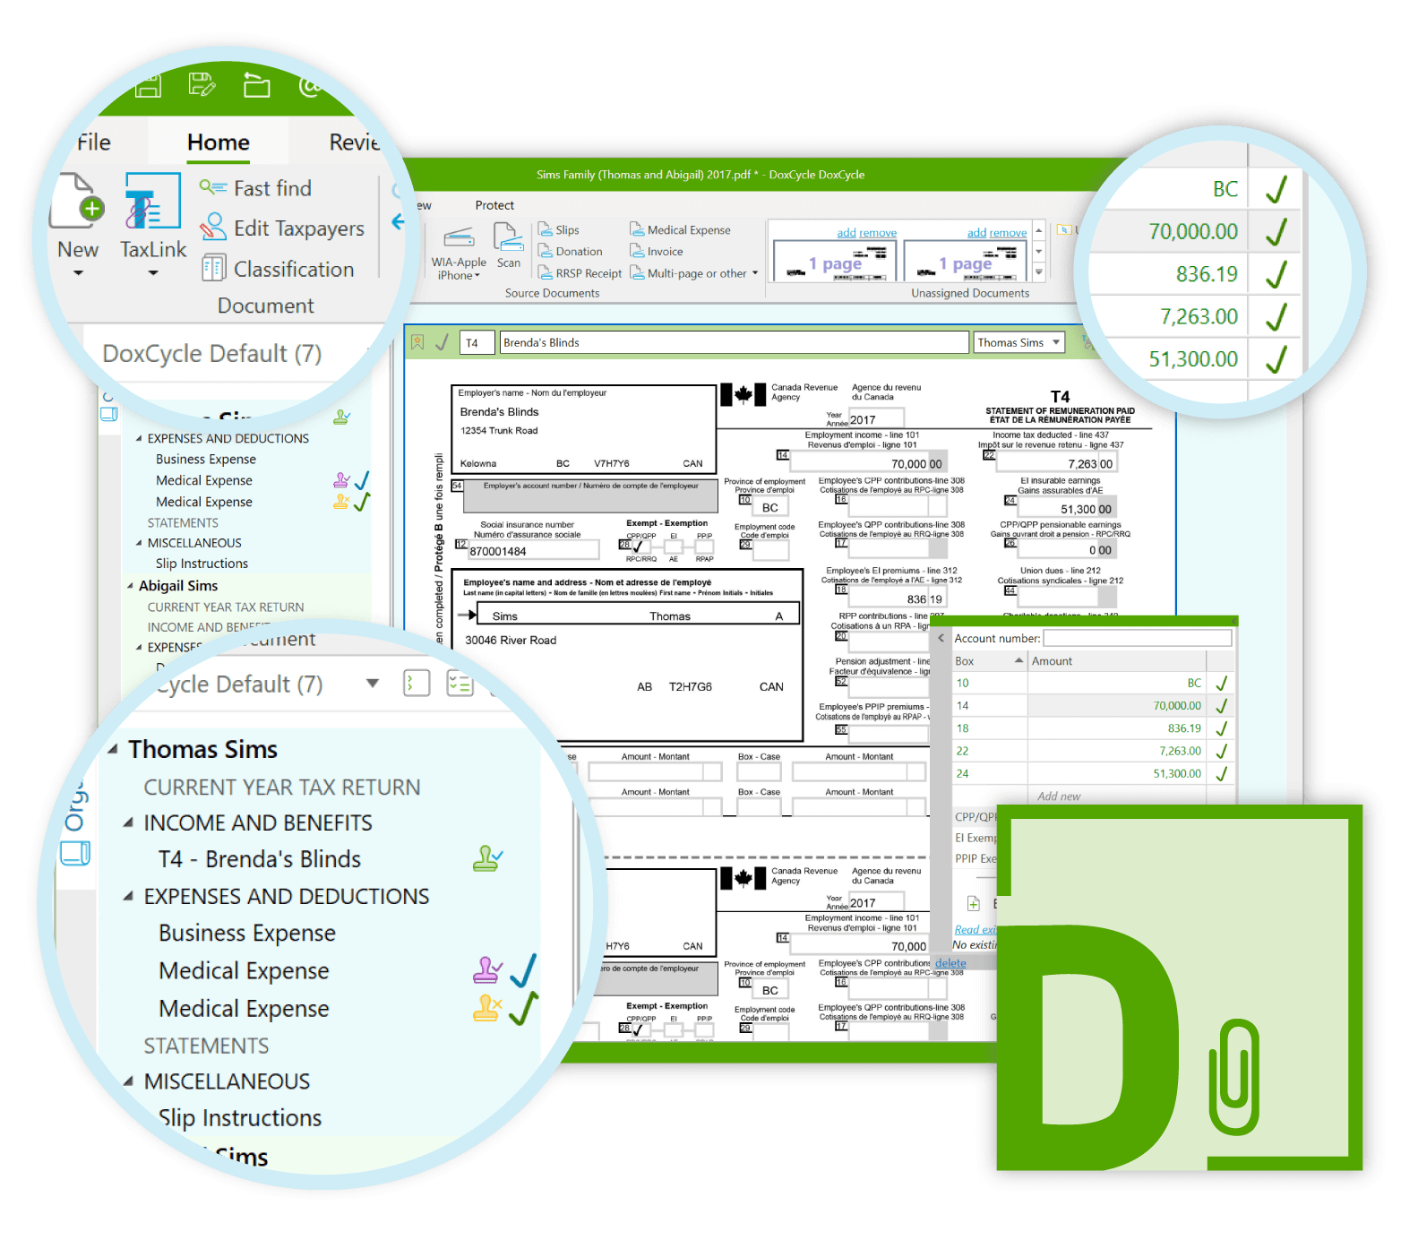Click Medical Expense in the Source Documents group
The height and width of the screenshot is (1240, 1401).
680,230
